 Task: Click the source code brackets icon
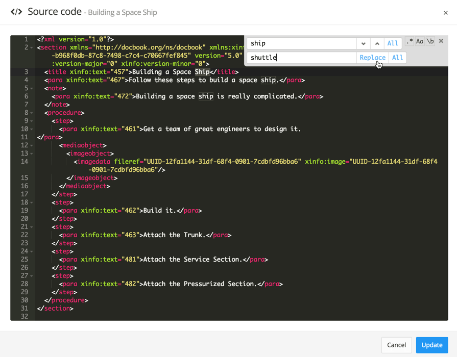pos(16,12)
